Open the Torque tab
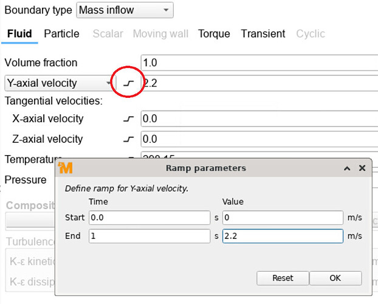 pyautogui.click(x=214, y=34)
